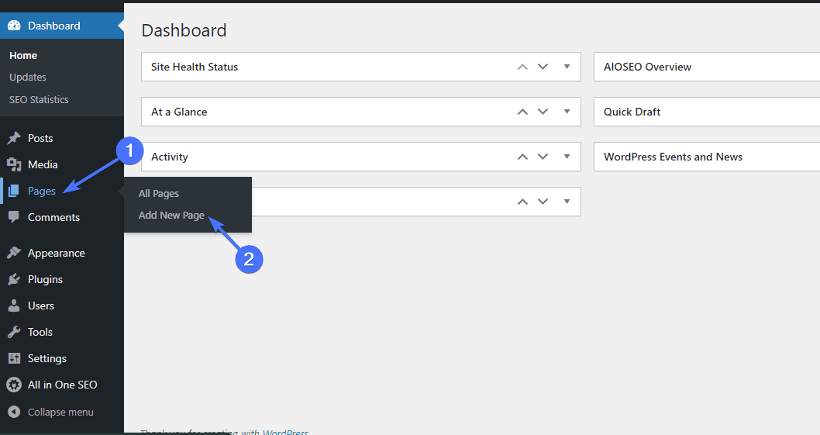Toggle the Site Health Status panel triangle
The image size is (820, 435).
click(567, 67)
